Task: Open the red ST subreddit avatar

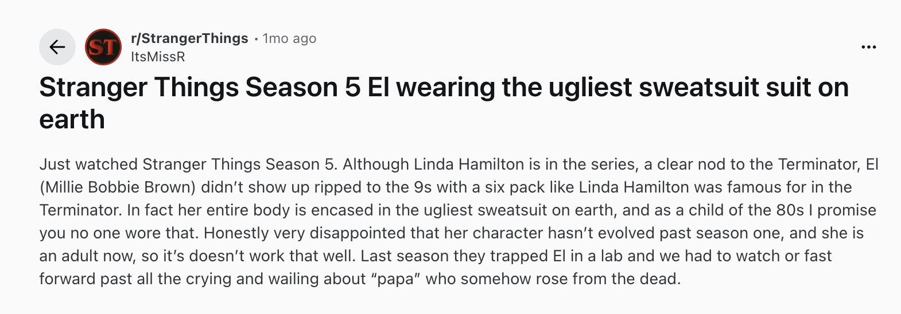Action: pos(103,47)
